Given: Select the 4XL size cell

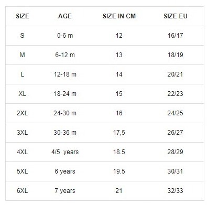Looking at the screenshot, I should point(23,152).
